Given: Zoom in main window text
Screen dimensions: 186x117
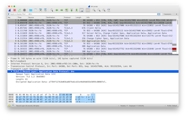Looking at the screenshot, I should (x=94, y=10).
